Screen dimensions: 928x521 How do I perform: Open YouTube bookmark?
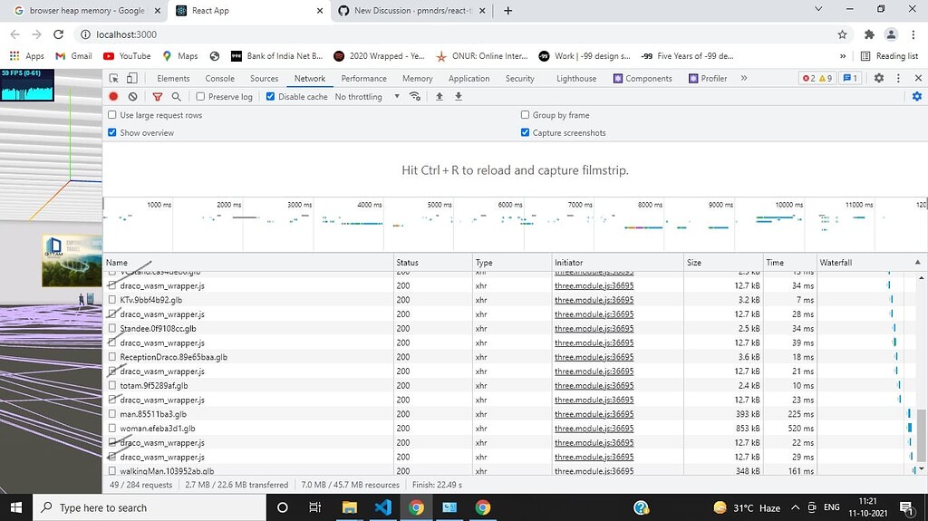127,55
